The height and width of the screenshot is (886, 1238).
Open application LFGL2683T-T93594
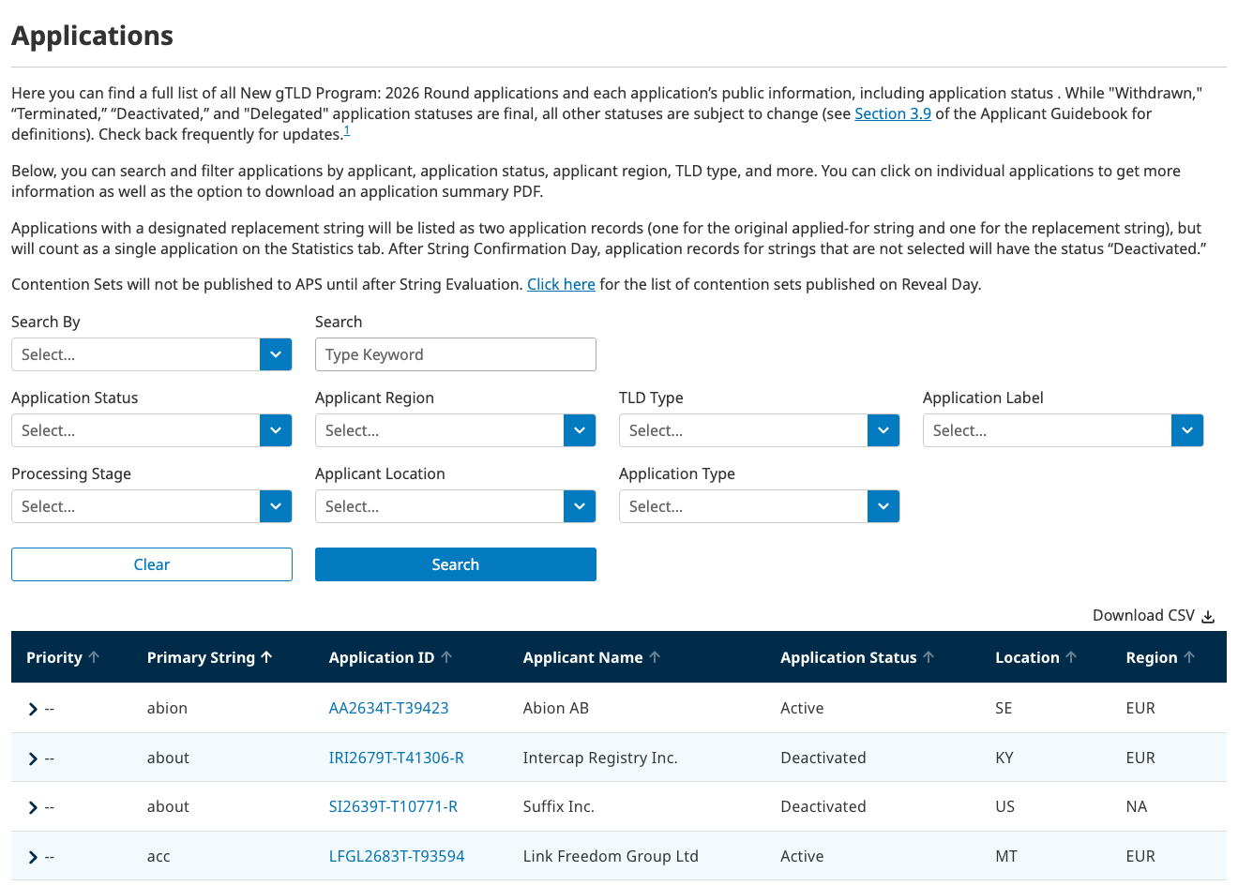397,856
